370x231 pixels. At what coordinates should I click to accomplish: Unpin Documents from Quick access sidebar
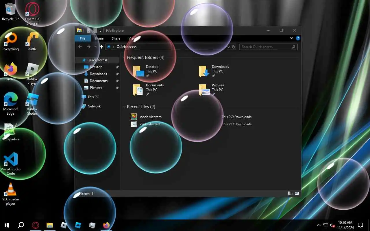[x=117, y=81]
